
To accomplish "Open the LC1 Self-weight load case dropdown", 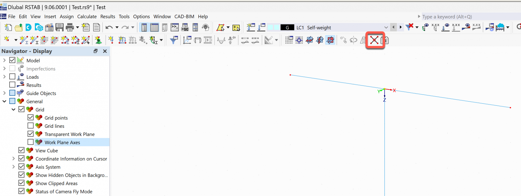I will pos(386,27).
